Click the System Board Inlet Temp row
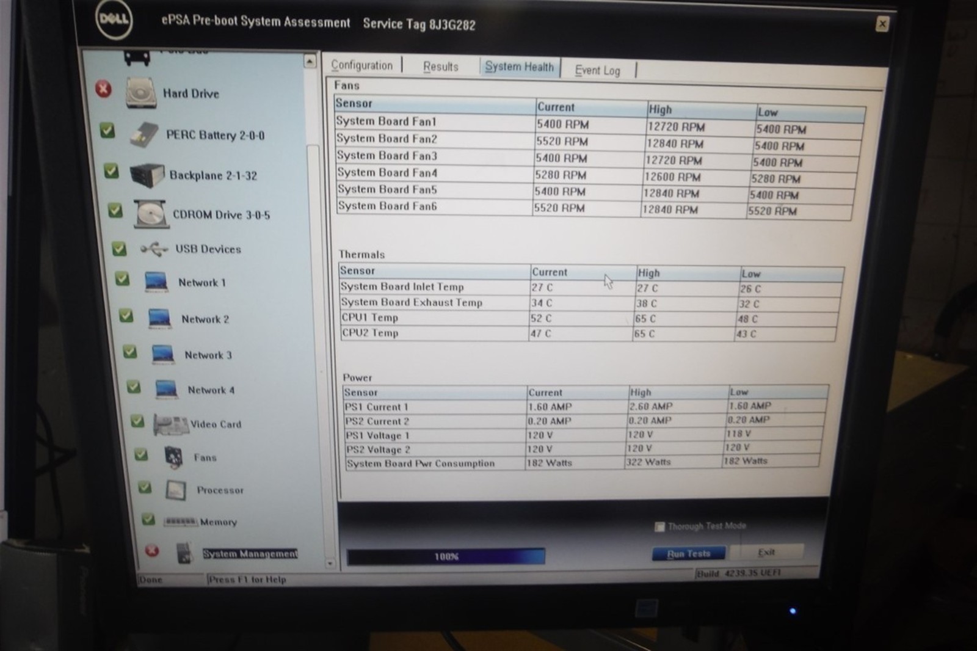 tap(590, 287)
